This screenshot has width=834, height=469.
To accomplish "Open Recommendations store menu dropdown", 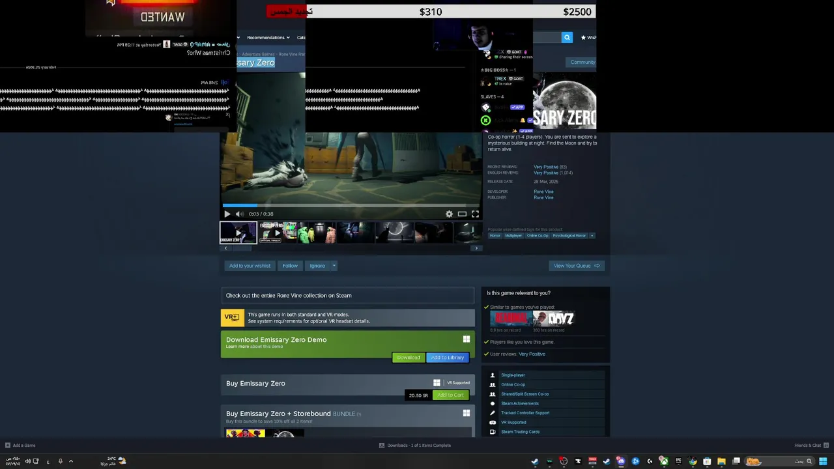I will click(x=267, y=37).
